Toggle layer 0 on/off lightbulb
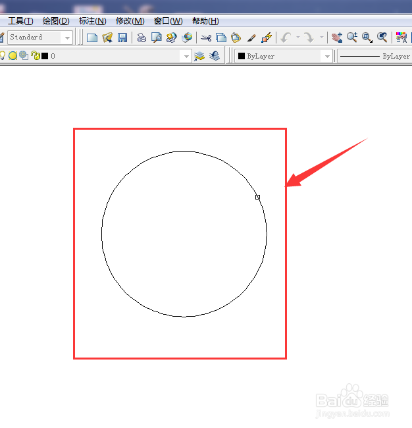 (3, 56)
